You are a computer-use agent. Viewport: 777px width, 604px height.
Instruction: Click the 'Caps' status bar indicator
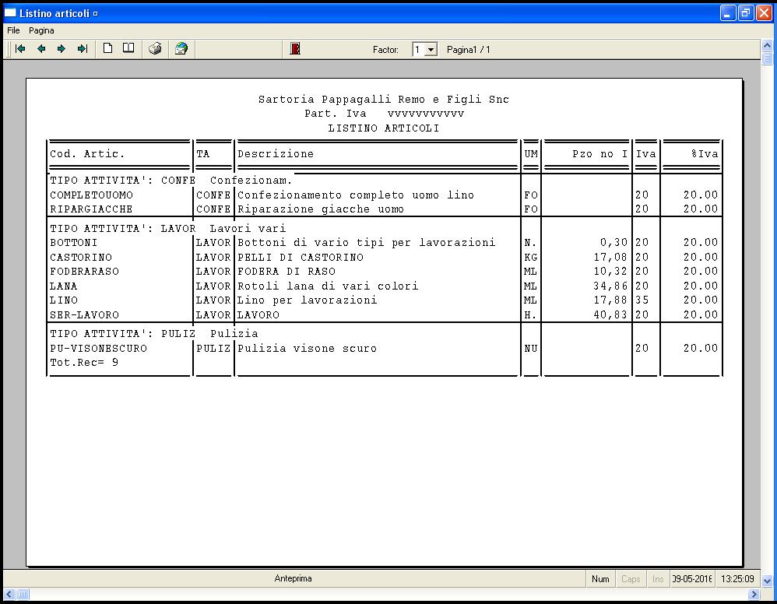pyautogui.click(x=631, y=579)
